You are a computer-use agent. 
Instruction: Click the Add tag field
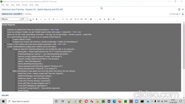coord(29,14)
